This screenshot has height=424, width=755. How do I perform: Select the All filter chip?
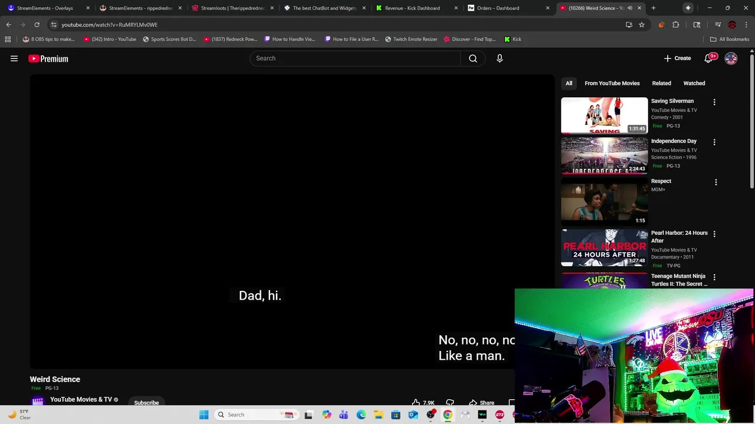[569, 83]
